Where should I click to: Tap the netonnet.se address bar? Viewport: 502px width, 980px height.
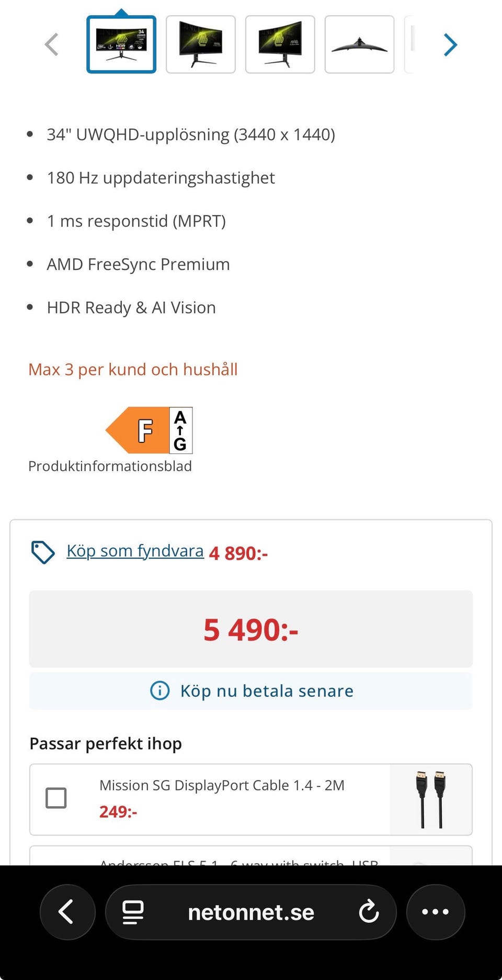[x=251, y=912]
